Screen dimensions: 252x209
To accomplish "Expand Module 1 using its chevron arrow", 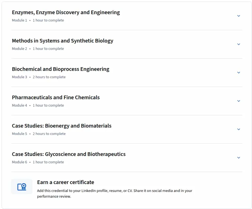I will (x=238, y=16).
